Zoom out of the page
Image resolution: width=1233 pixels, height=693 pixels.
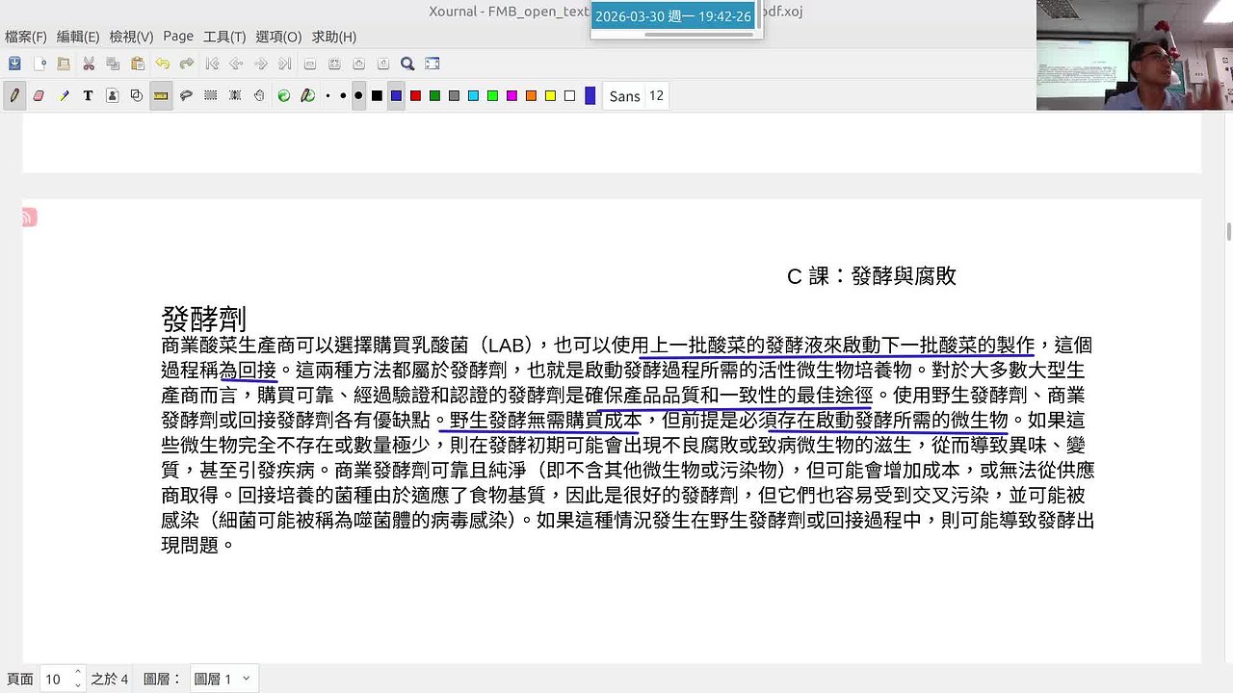[x=310, y=64]
